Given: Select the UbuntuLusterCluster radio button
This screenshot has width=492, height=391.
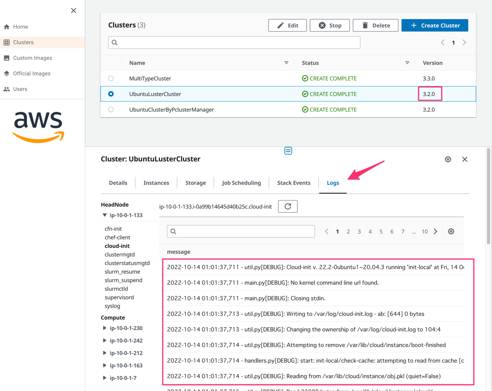Looking at the screenshot, I should [x=111, y=94].
